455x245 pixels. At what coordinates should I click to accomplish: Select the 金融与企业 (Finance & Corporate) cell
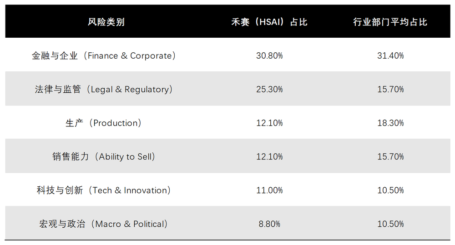point(104,56)
